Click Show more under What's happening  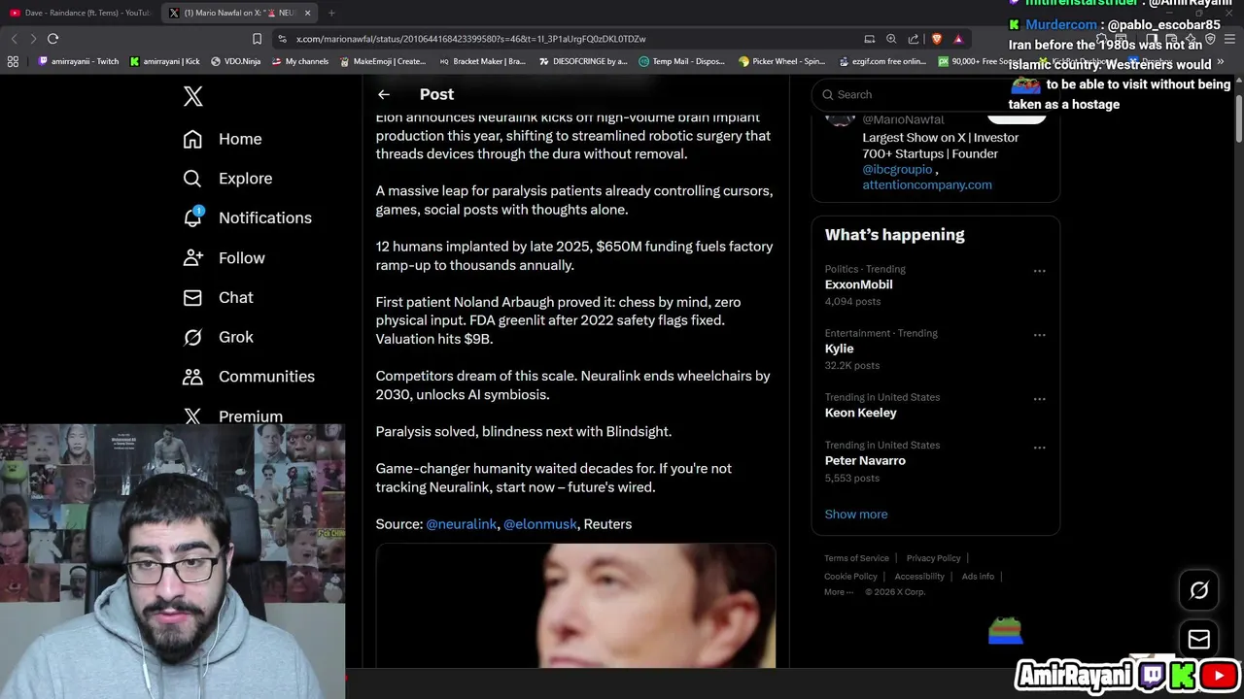coord(855,514)
